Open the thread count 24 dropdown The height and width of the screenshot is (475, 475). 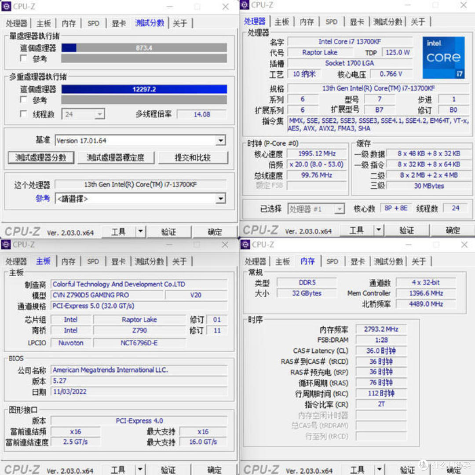coord(99,114)
